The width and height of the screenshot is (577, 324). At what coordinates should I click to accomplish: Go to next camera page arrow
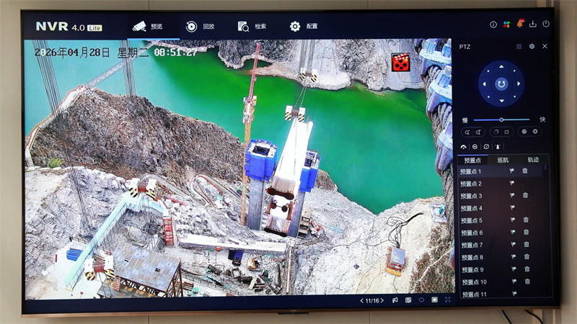point(383,300)
